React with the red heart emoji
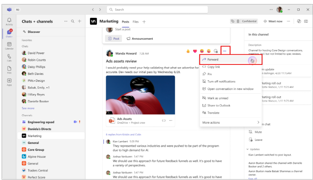This screenshot has height=180, width=313. [195, 51]
